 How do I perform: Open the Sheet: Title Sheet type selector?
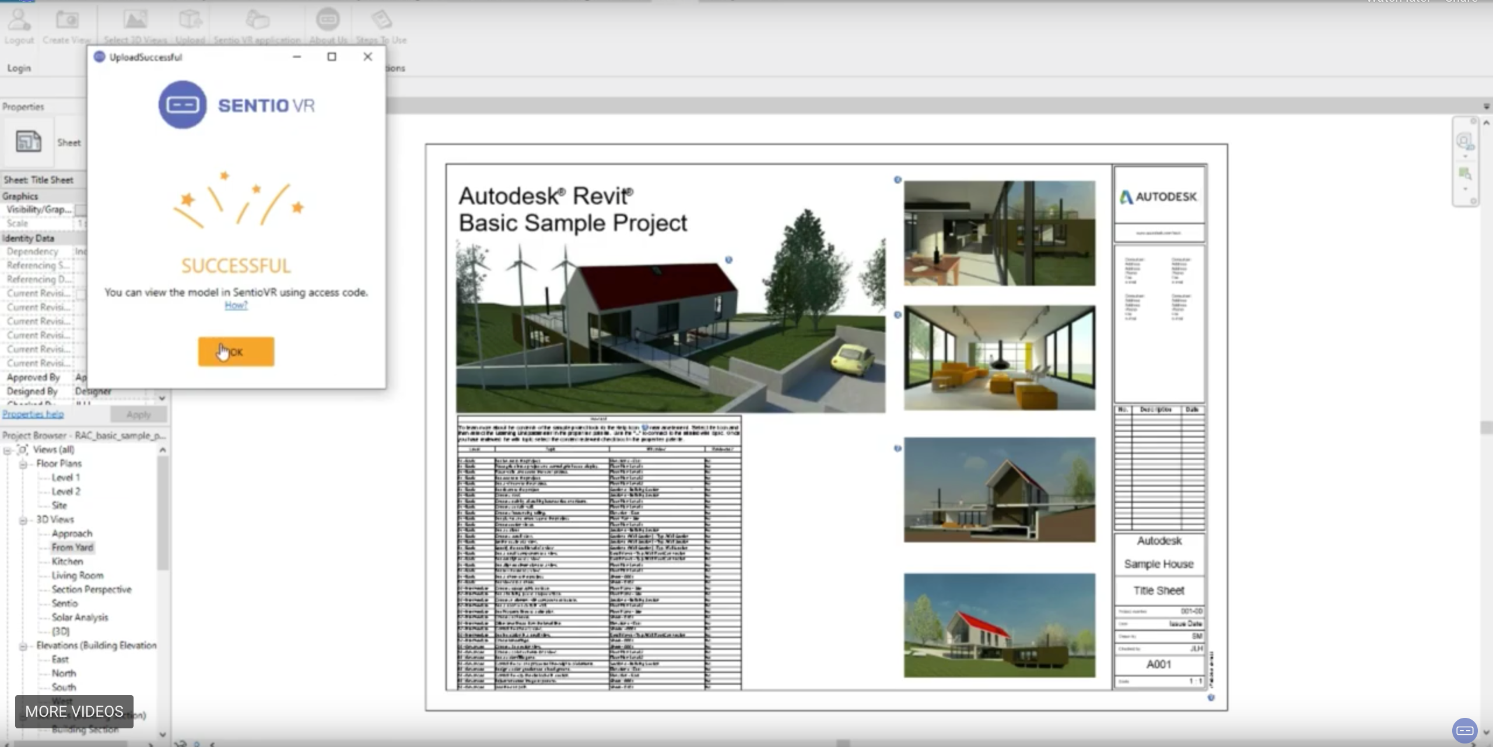click(x=44, y=180)
